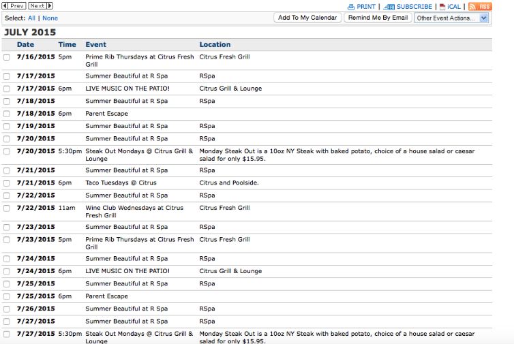Open 7/24/2015 LIVE MUSIC ON THE PATIO! event
The width and height of the screenshot is (514, 344).
pyautogui.click(x=127, y=271)
